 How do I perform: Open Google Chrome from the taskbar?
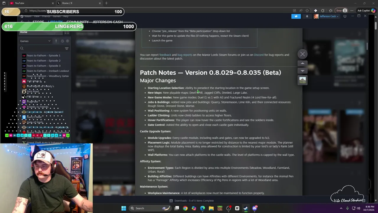tap(185, 208)
